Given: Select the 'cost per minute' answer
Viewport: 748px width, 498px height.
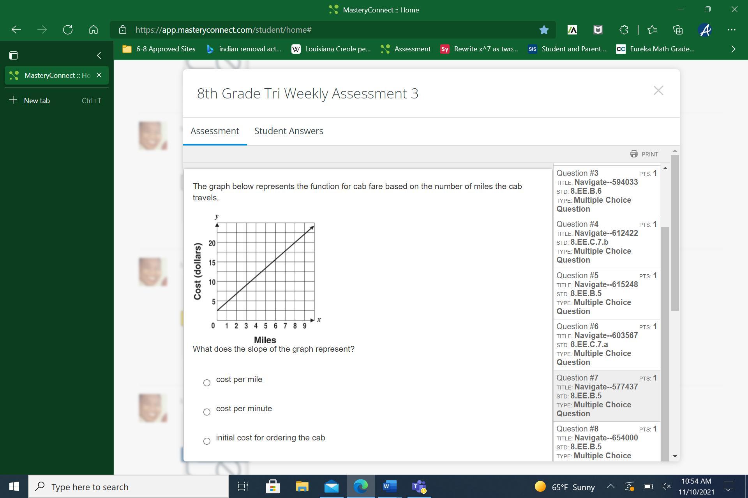Looking at the screenshot, I should tap(207, 412).
